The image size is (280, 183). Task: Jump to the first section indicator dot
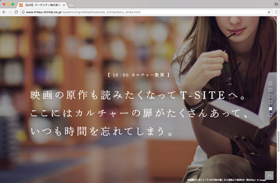[x=271, y=83]
